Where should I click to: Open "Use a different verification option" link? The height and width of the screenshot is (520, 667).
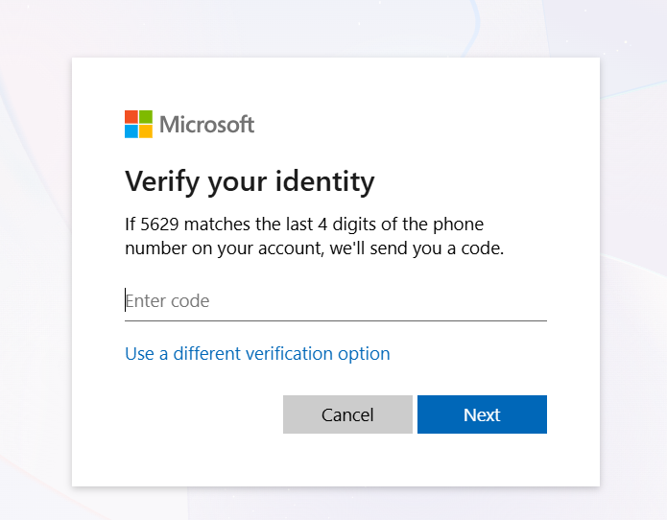click(257, 354)
